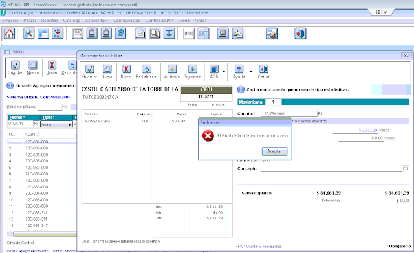Image resolution: width=414 pixels, height=253 pixels.
Task: Click the Guardar y nueva póliza link
Action: coord(259,247)
